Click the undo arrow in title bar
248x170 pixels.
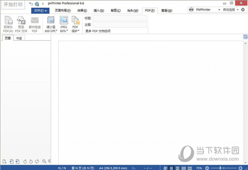pos(31,4)
